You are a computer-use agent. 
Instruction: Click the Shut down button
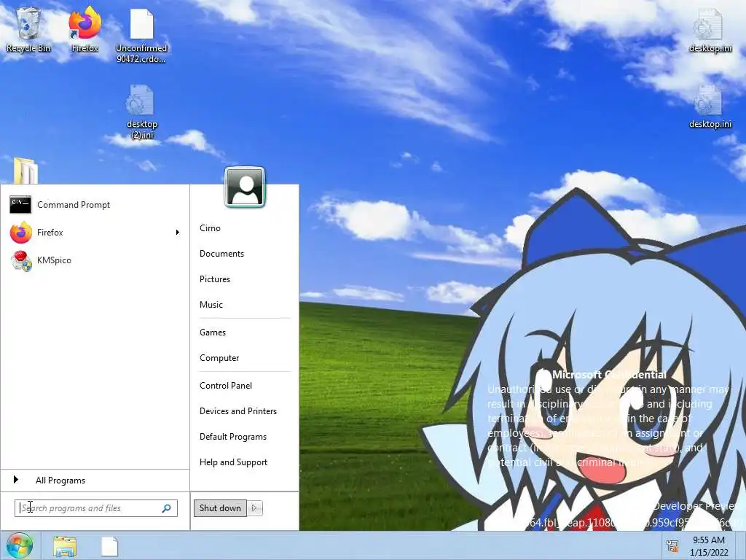pos(220,508)
